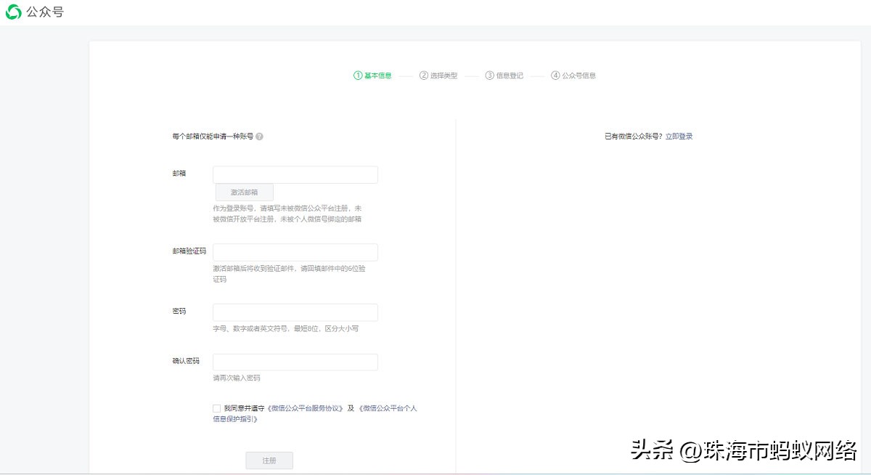
Task: Click the circled ④ icon on the stepper
Action: coord(555,75)
